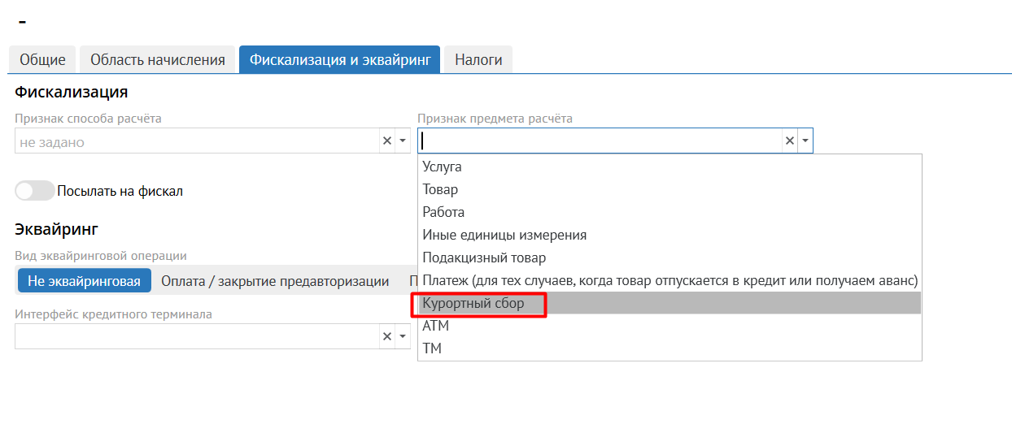Pick Подакцизный товар from the list
Image resolution: width=1012 pixels, height=437 pixels.
(484, 257)
